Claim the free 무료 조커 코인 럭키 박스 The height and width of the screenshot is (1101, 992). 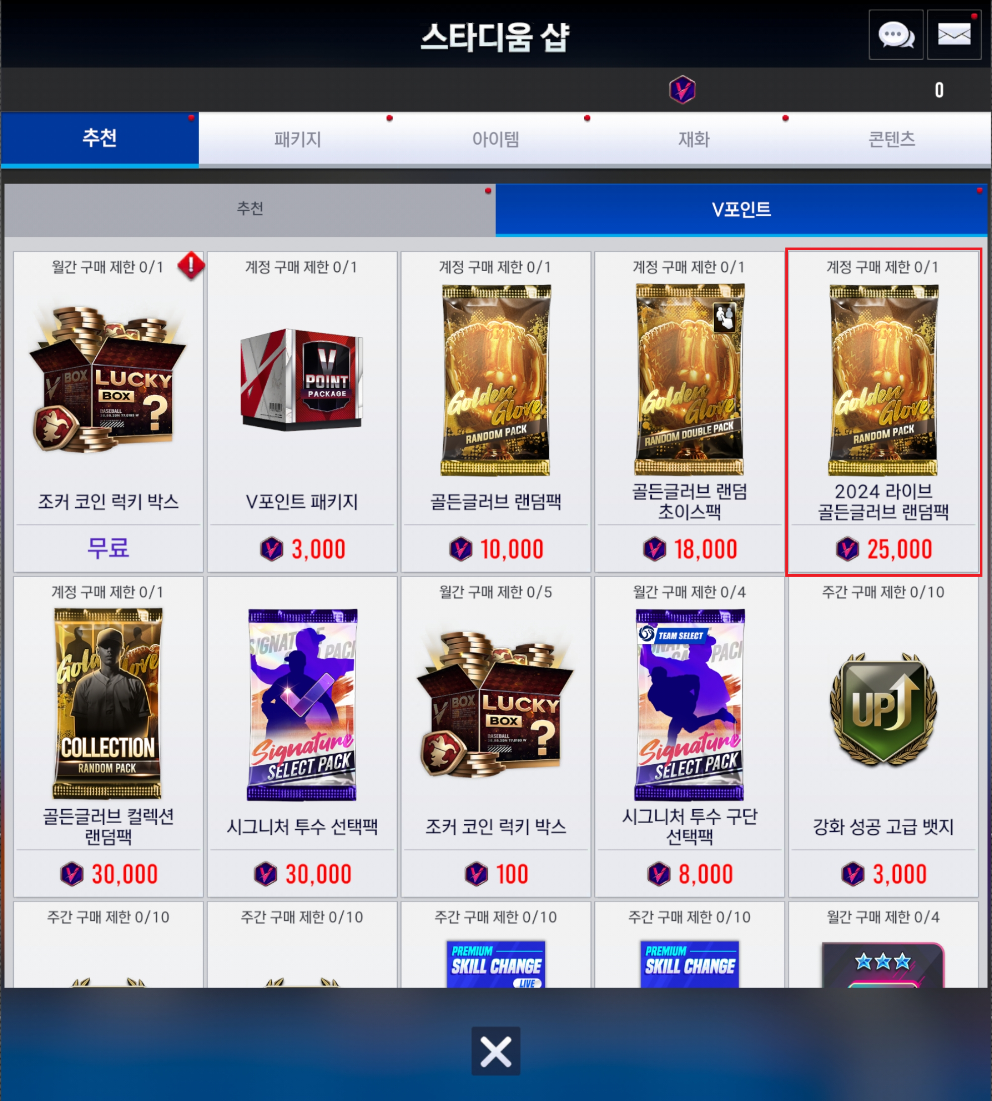pos(108,548)
